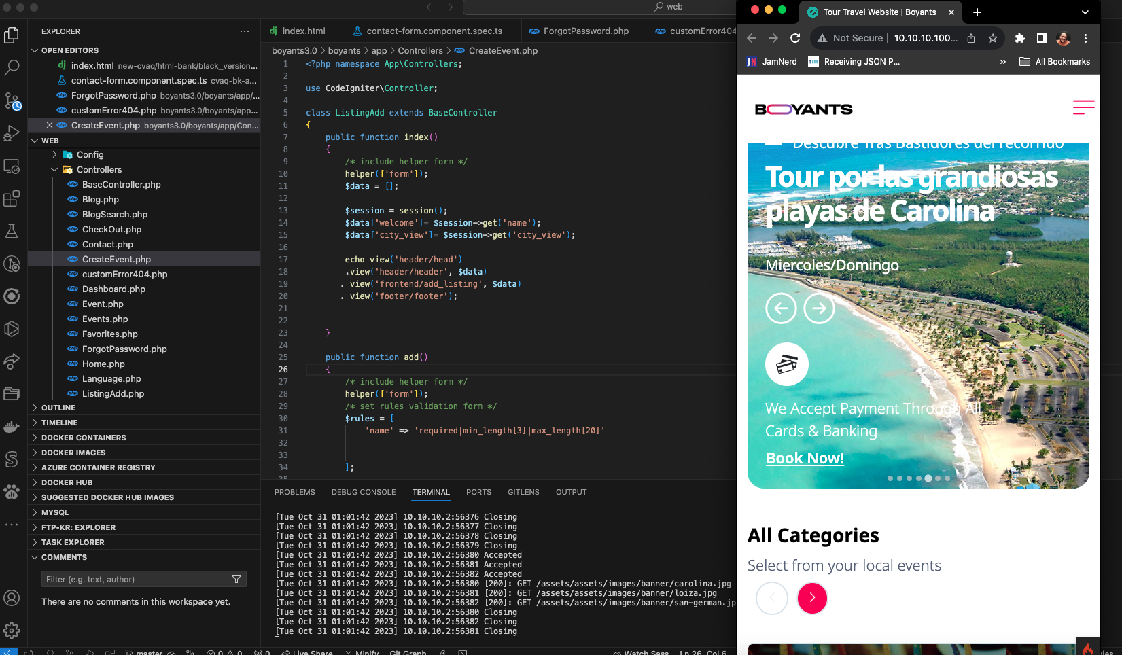Select the highlighted carousel pagination dot

pos(928,478)
